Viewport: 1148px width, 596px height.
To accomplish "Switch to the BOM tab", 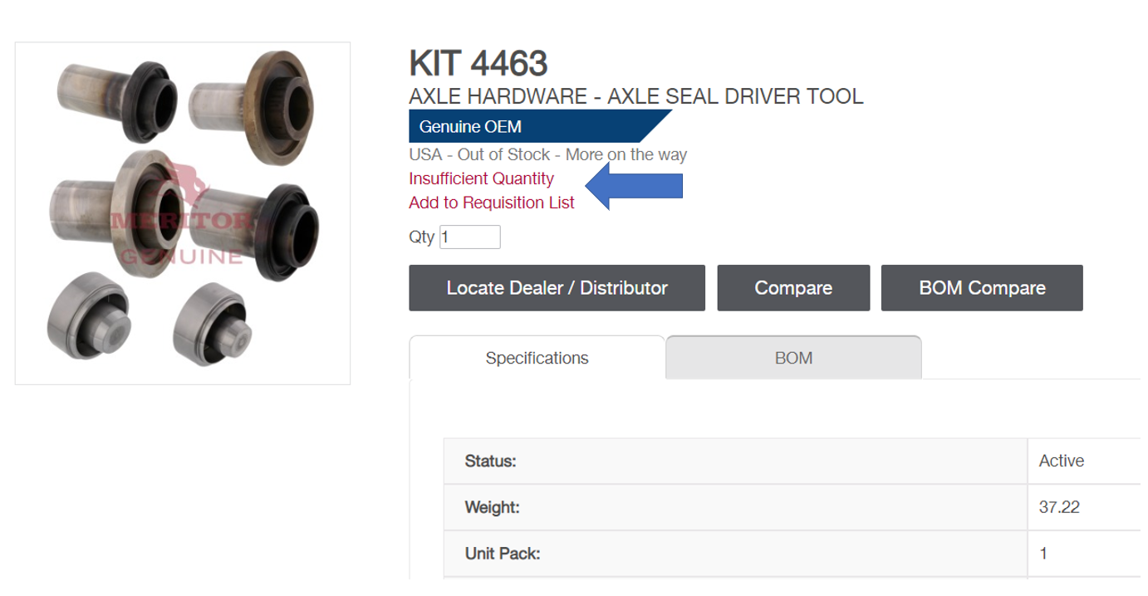I will coord(793,358).
